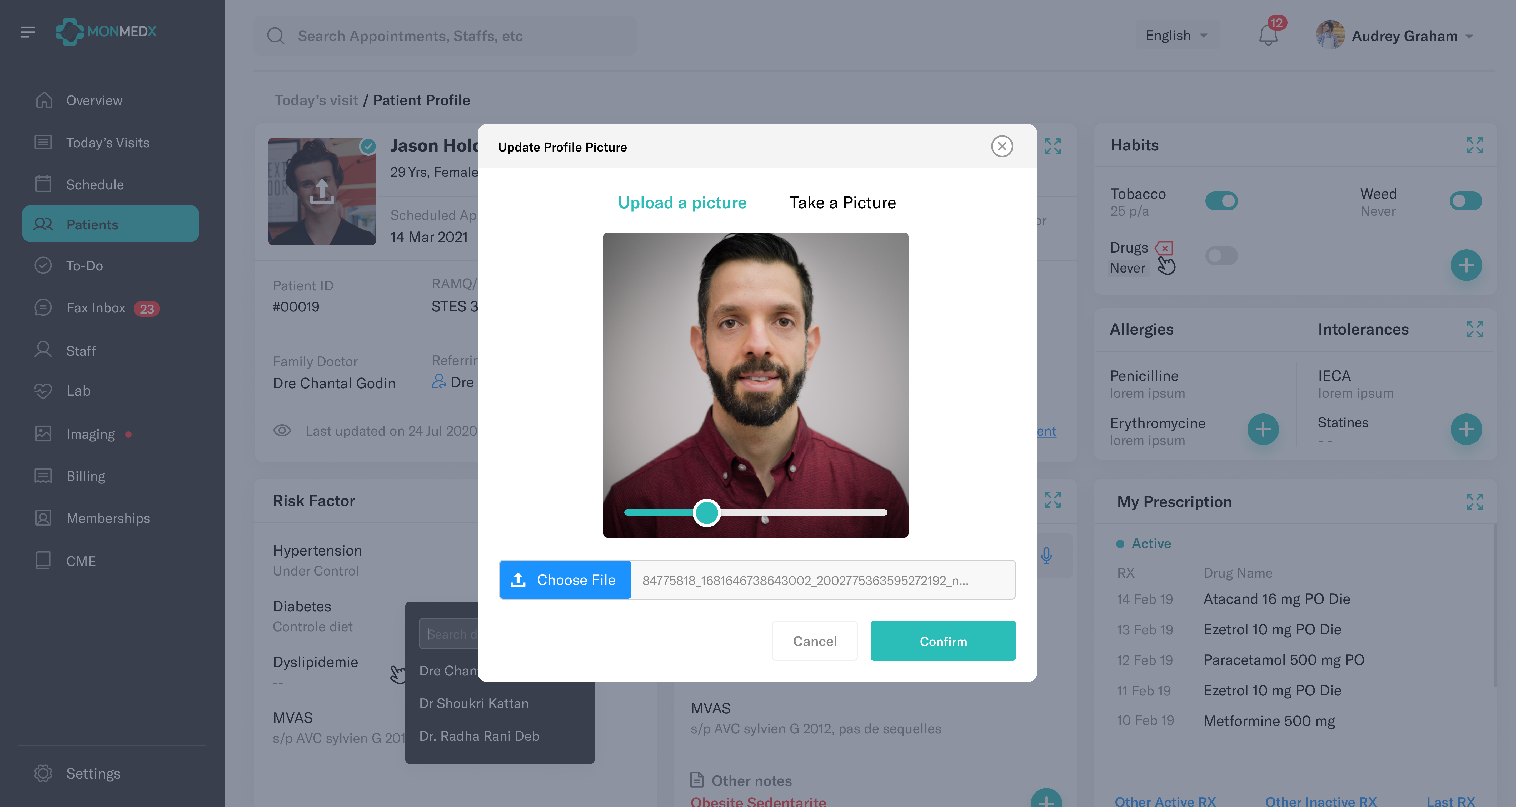Click the selected file name field

pos(823,580)
